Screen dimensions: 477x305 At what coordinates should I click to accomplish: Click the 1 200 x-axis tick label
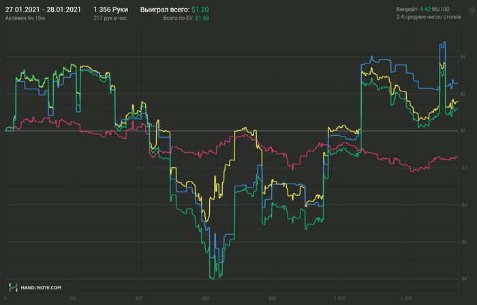406,298
